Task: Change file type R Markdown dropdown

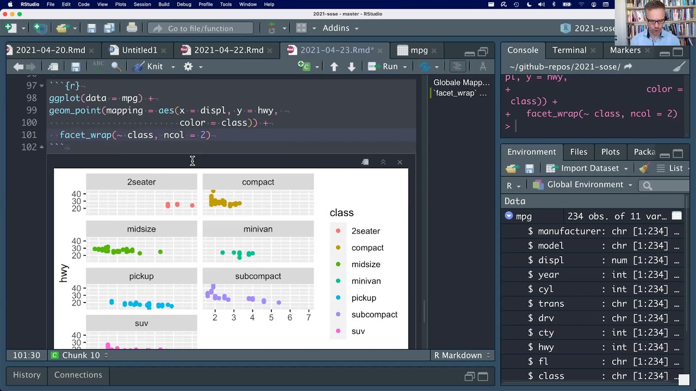Action: pyautogui.click(x=462, y=355)
